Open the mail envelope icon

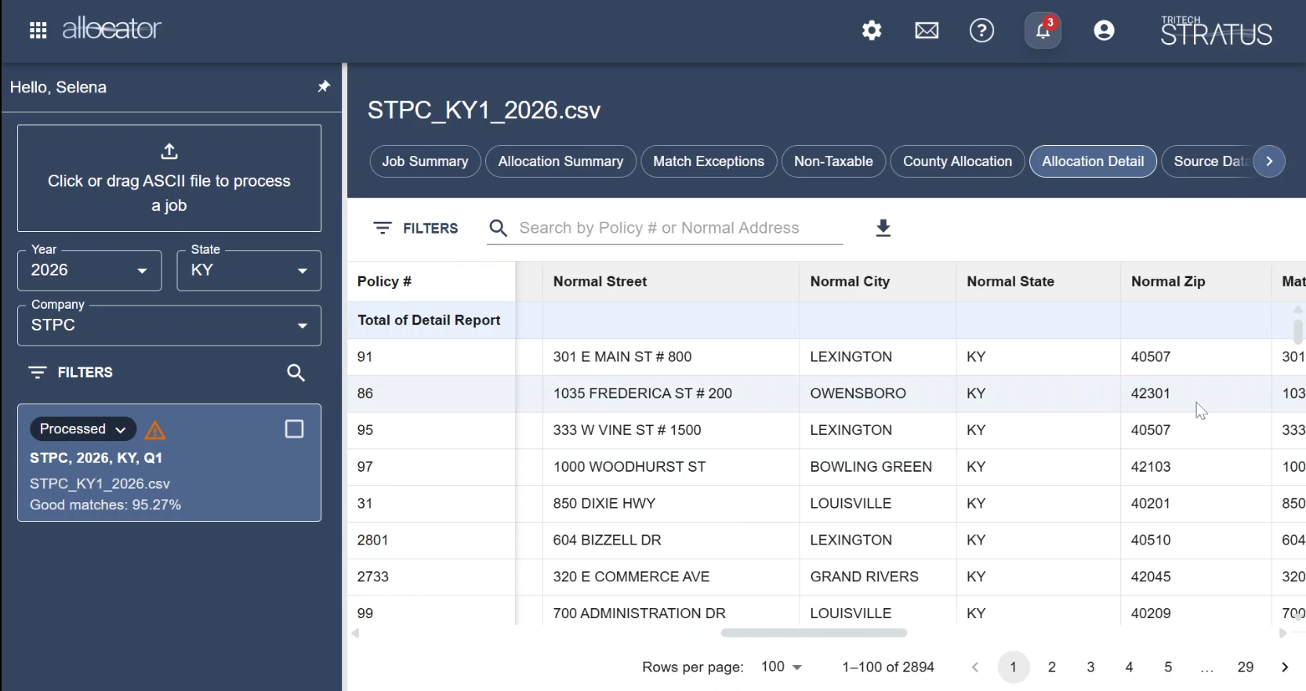click(927, 31)
